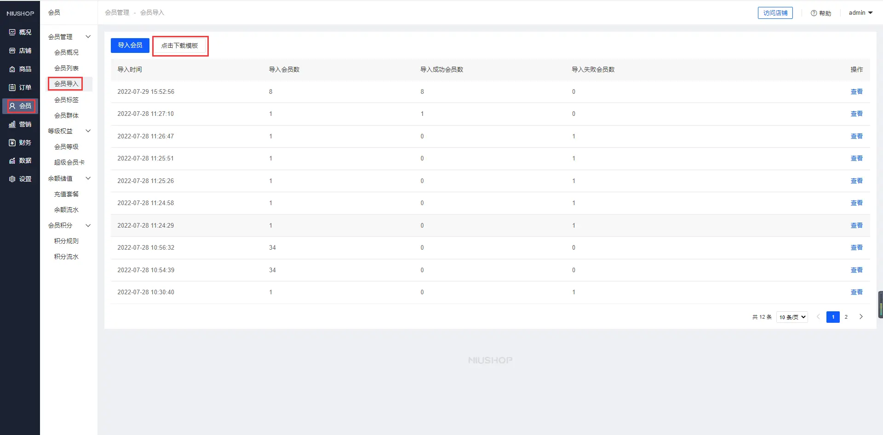The height and width of the screenshot is (435, 883).
Task: Collapse the 余额储值 menu group
Action: (88, 178)
